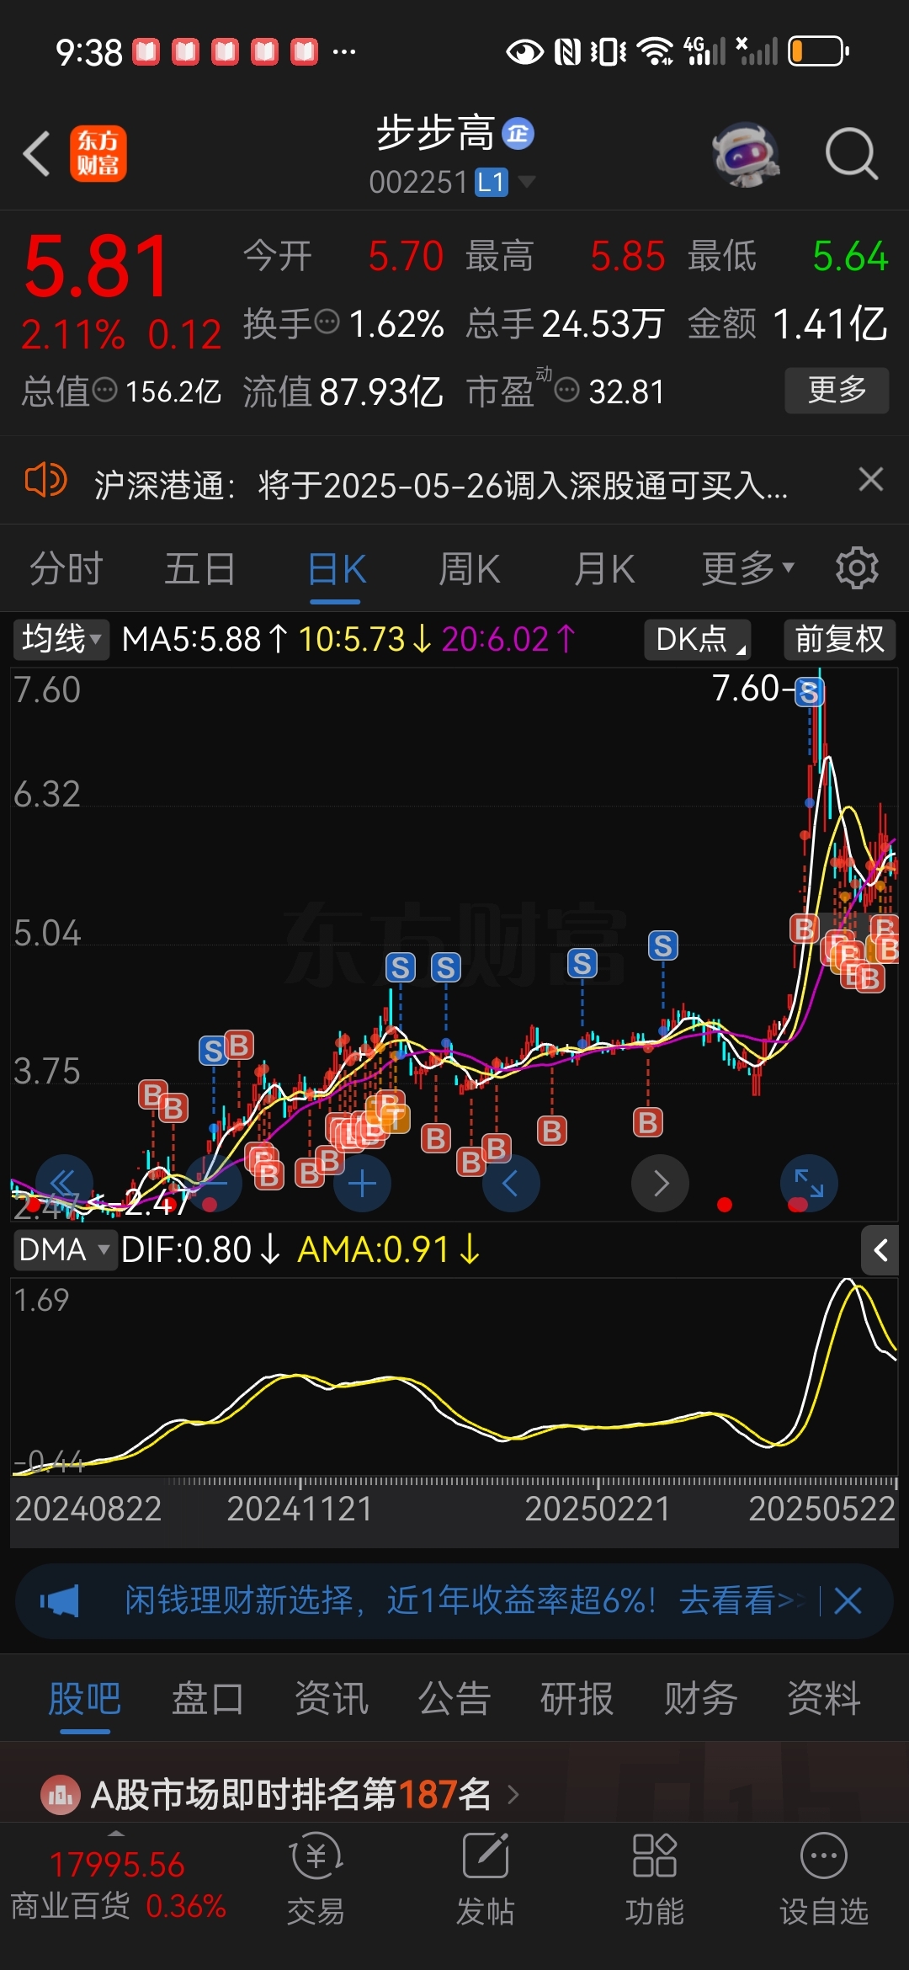Zoom out chart with minus button
The image size is (909, 1970).
pyautogui.click(x=213, y=1183)
